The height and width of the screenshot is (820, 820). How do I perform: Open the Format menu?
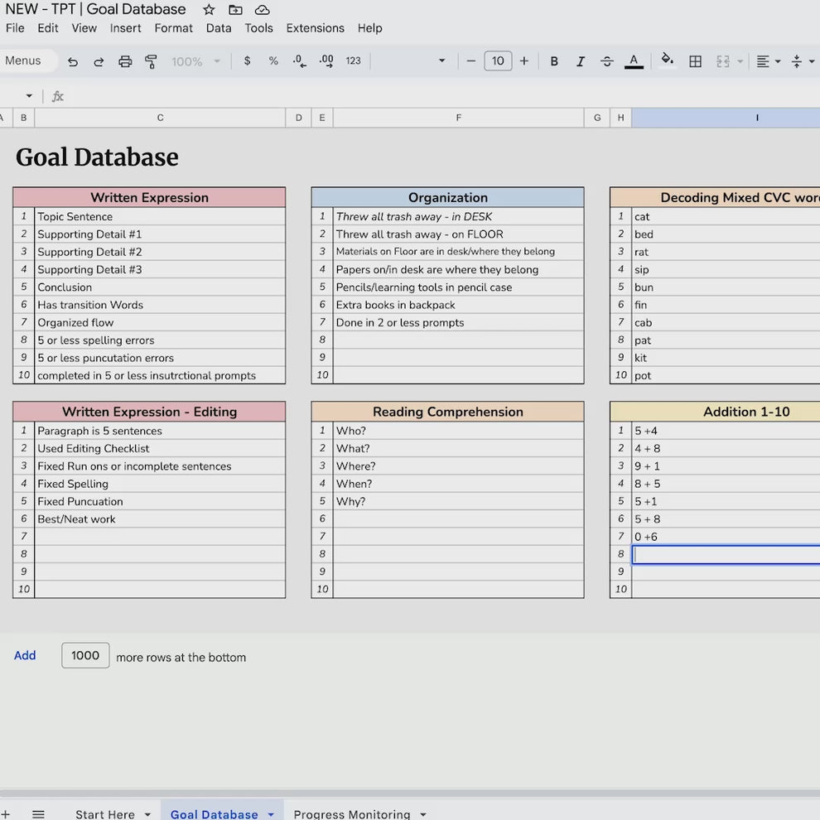click(174, 28)
